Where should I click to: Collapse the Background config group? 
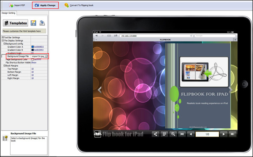[5, 43]
